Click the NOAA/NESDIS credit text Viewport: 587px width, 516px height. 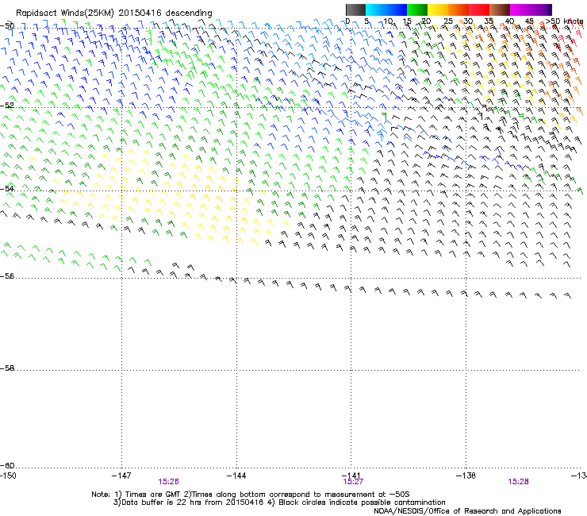tap(467, 511)
